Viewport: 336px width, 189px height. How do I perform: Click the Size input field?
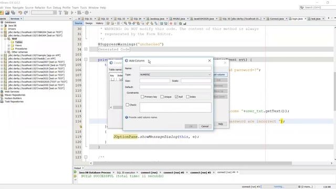[154, 81]
